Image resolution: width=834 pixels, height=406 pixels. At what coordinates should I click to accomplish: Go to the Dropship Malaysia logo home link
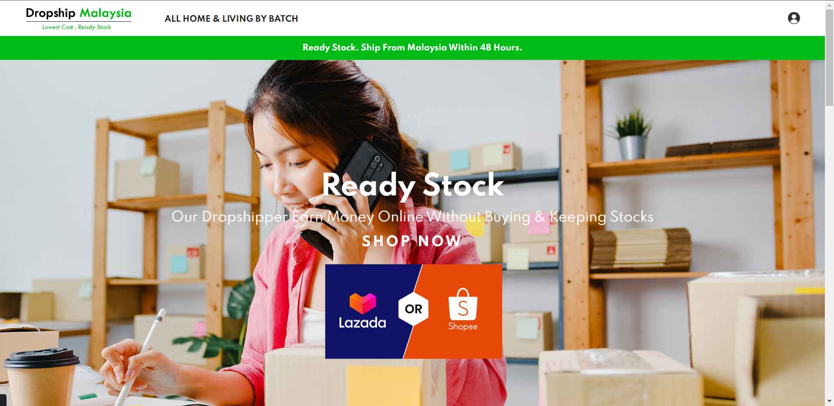79,13
